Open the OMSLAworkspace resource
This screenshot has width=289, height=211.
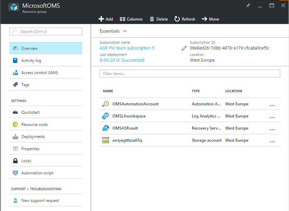click(129, 116)
